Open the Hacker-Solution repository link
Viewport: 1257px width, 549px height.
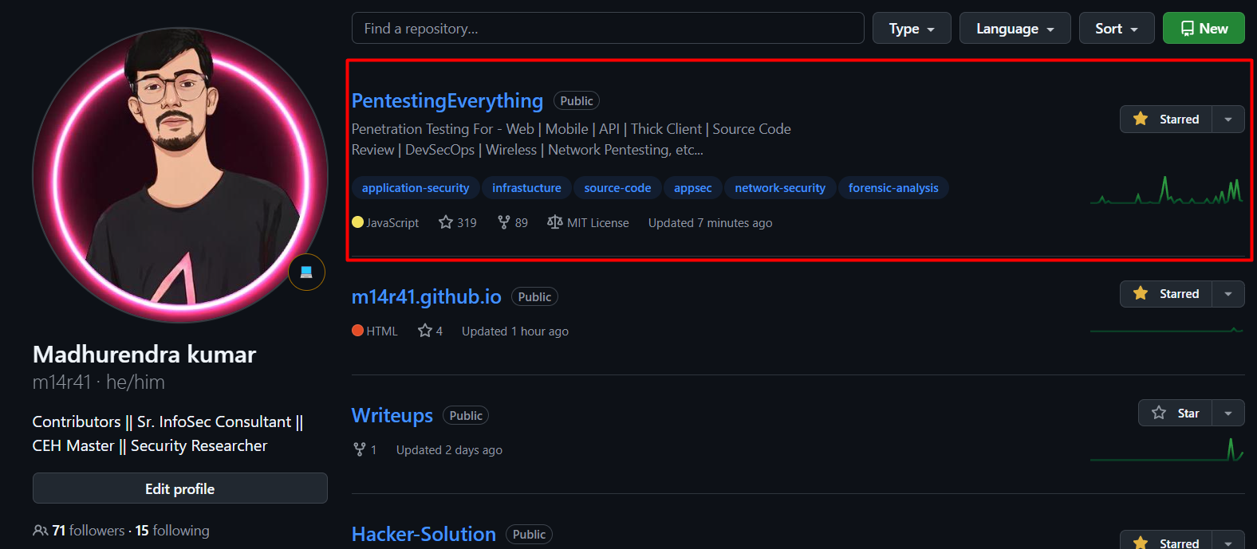pos(424,534)
